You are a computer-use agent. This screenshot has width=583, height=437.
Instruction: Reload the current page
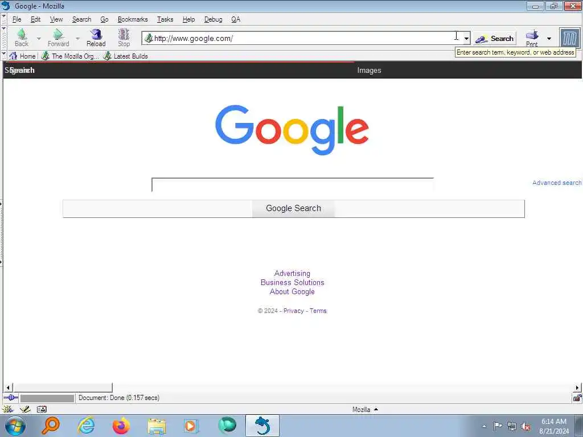[96, 38]
